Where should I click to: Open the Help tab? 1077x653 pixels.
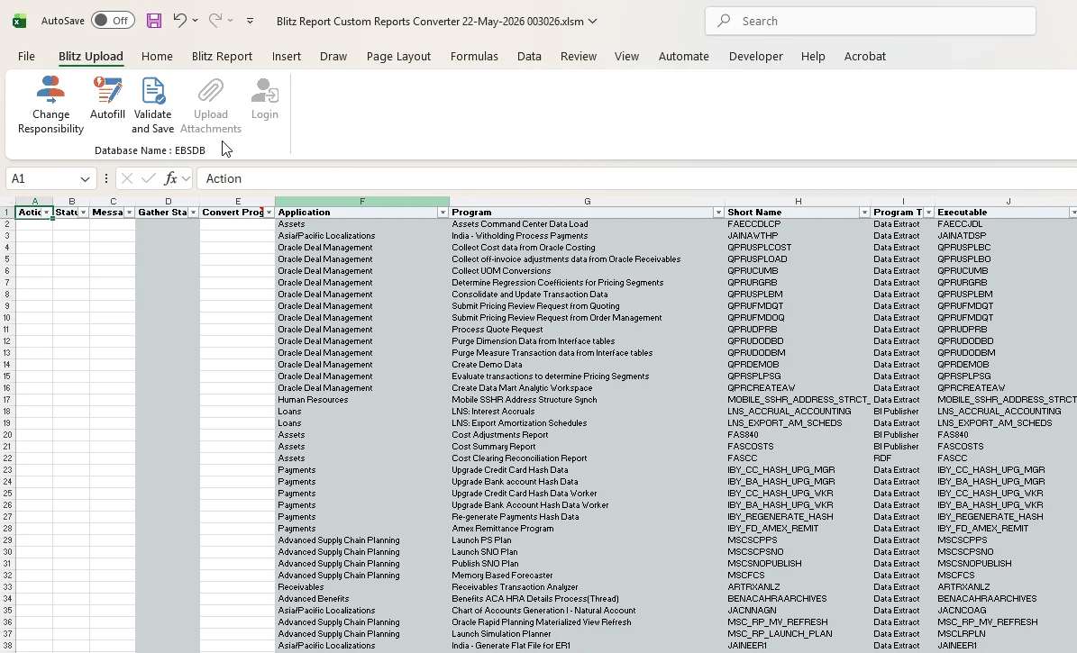[813, 57]
